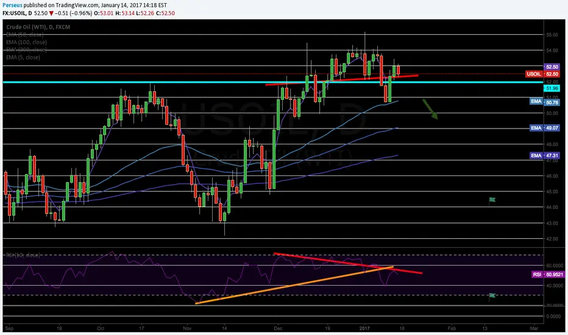Viewport: 568px width, 335px height.
Task: Click the green flag marker in the RSI pane
Action: (x=492, y=295)
